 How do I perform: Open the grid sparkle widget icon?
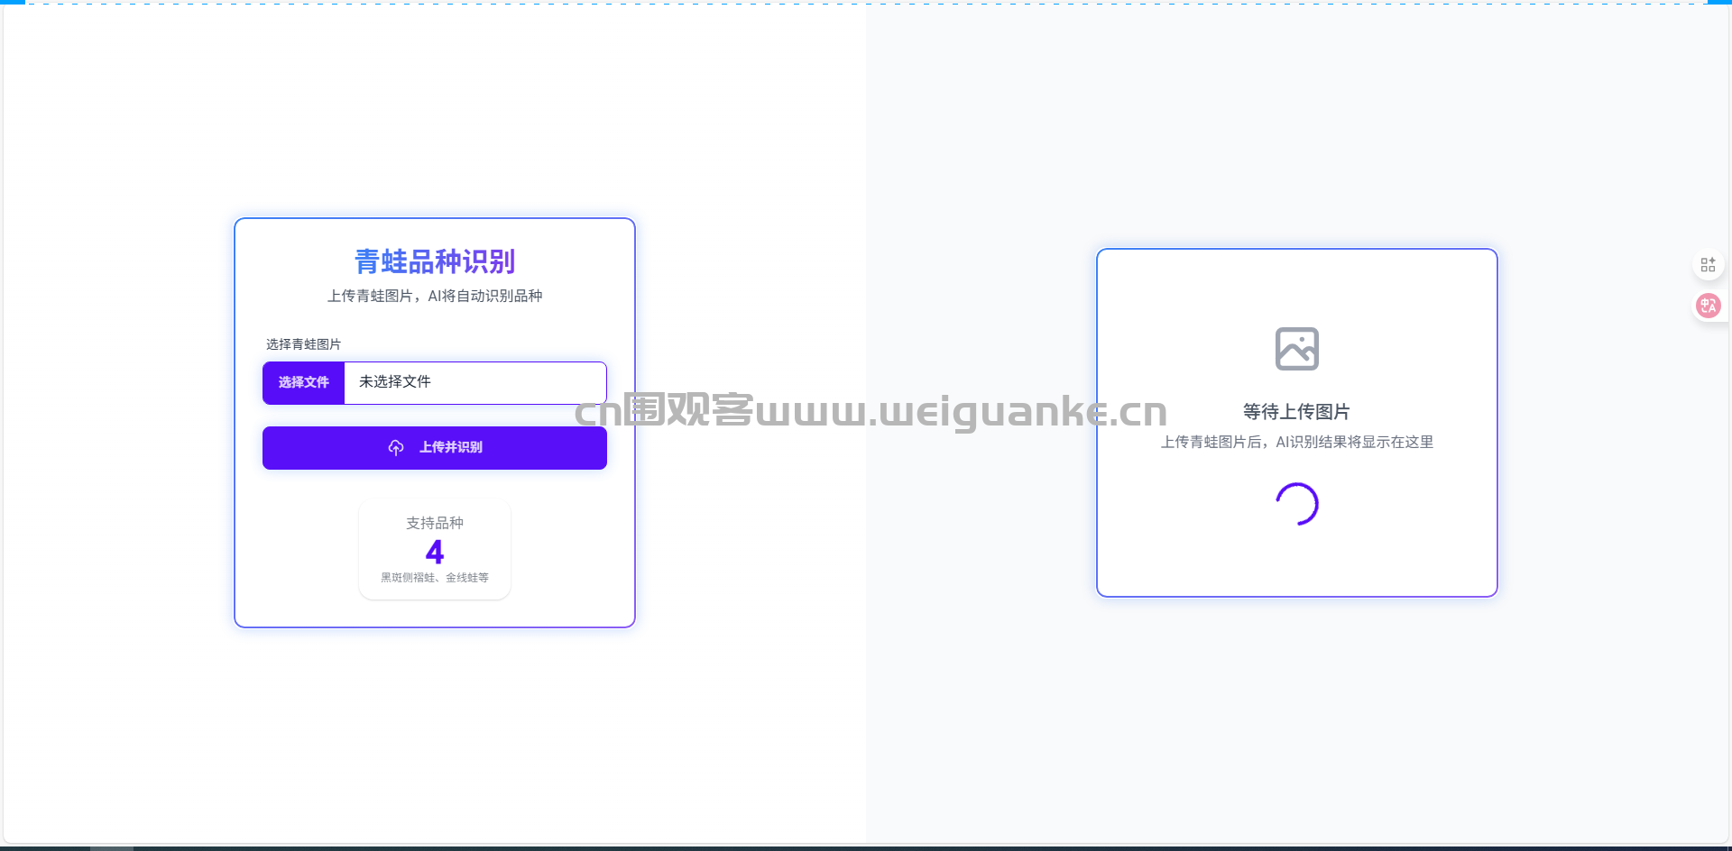1708,264
